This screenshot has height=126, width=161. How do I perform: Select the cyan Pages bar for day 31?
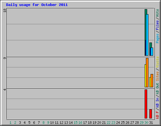(x=152, y=52)
